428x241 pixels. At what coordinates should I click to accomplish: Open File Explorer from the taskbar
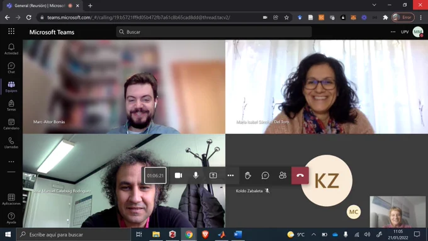tap(156, 235)
